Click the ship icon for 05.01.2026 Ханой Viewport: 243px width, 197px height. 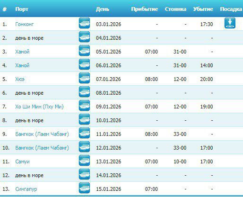pyautogui.click(x=84, y=51)
